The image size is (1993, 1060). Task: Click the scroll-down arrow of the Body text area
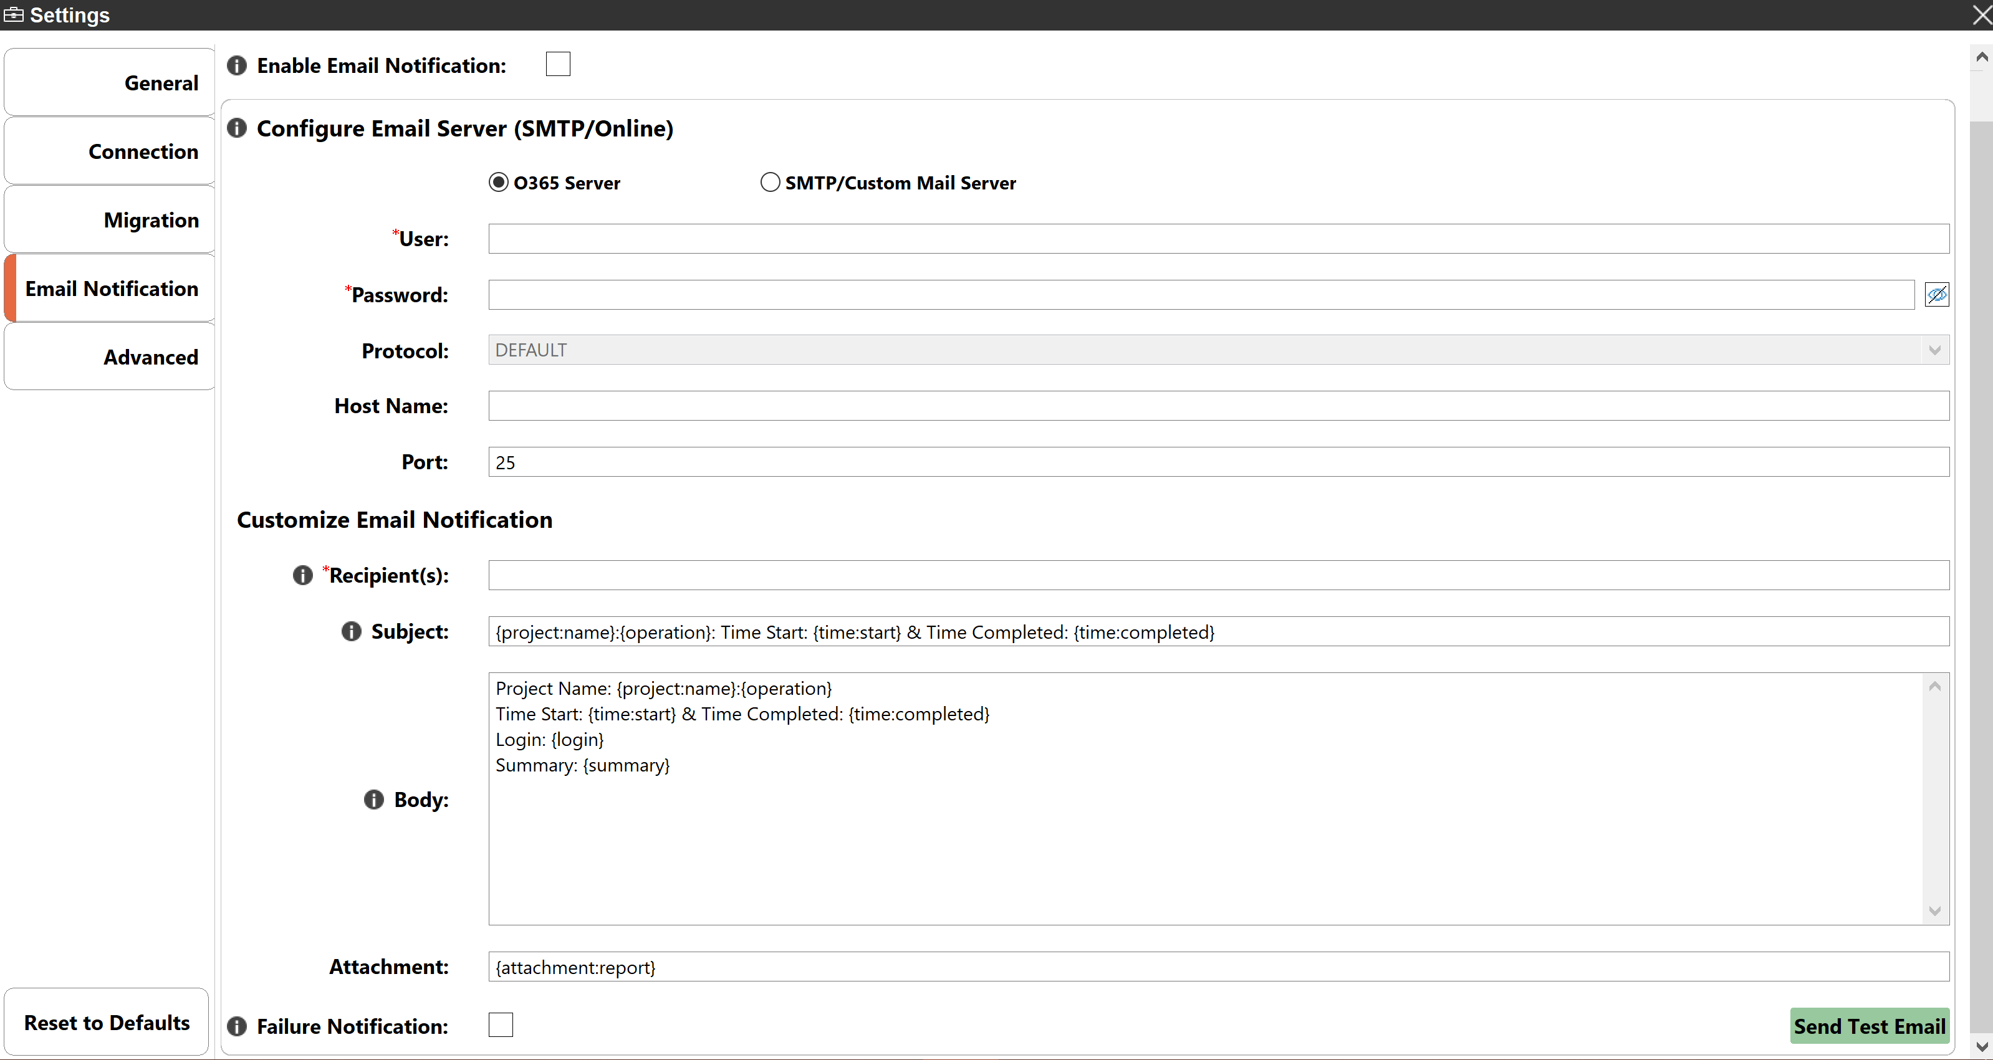1935,912
